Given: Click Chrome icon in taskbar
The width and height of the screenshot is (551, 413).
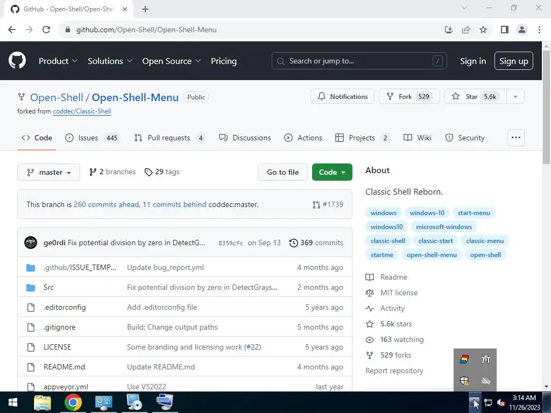Looking at the screenshot, I should point(73,402).
